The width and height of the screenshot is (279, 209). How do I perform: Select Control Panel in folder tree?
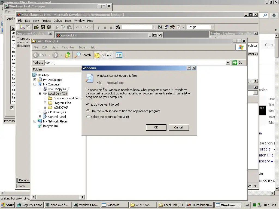point(57,116)
